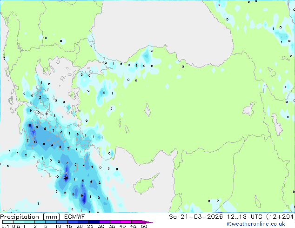
Task: Pick the 25–30 mm dark navy swatch
Action: click(94, 222)
